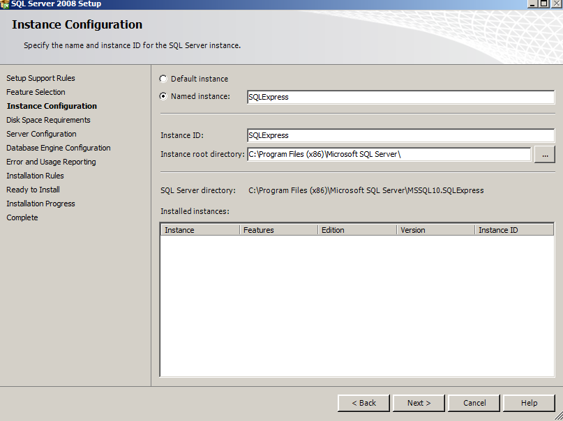Minimize the setup window
This screenshot has width=563, height=421.
(532, 3)
